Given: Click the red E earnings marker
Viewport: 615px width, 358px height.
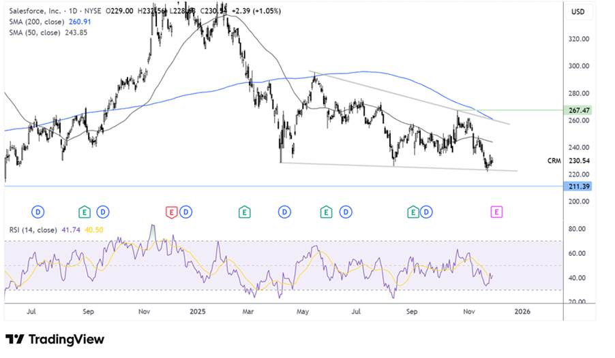Looking at the screenshot, I should point(170,212).
